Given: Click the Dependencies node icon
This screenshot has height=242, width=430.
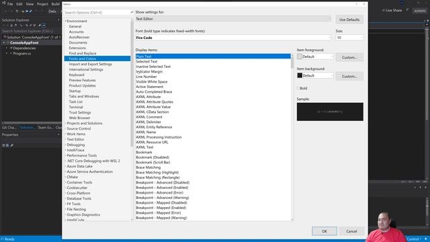Looking at the screenshot, I should pos(11,48).
